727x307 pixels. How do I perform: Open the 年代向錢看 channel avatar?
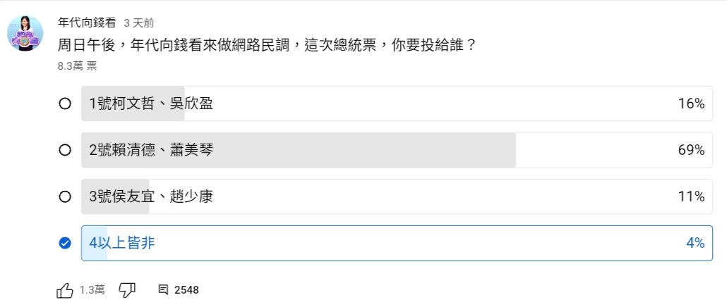click(26, 32)
